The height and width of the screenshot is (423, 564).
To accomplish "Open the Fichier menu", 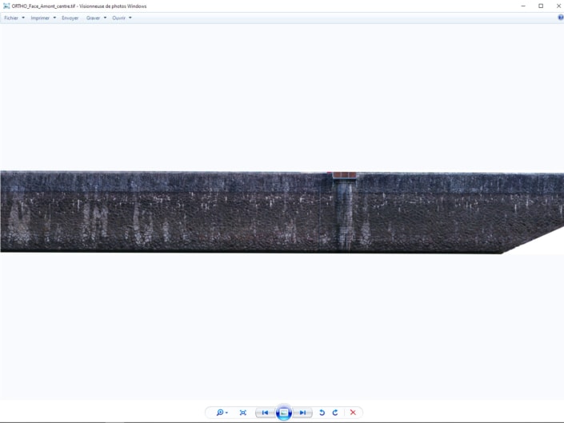I will pos(14,18).
